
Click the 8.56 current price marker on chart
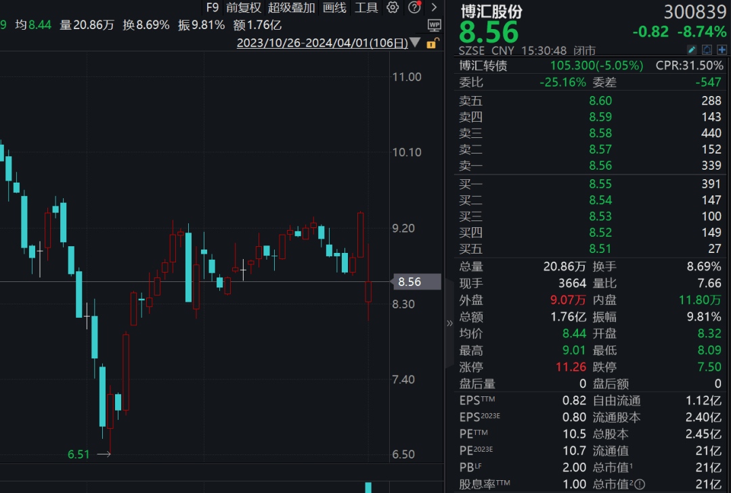(x=415, y=281)
